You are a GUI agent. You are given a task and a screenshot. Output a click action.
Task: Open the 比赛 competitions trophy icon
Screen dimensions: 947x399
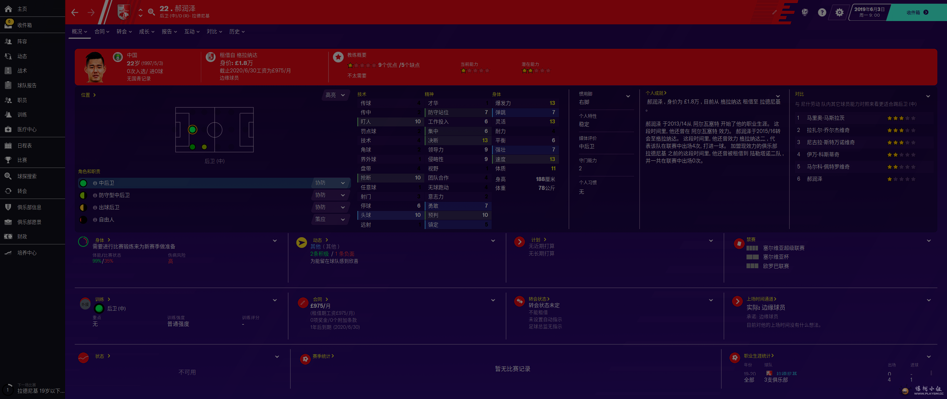point(8,160)
